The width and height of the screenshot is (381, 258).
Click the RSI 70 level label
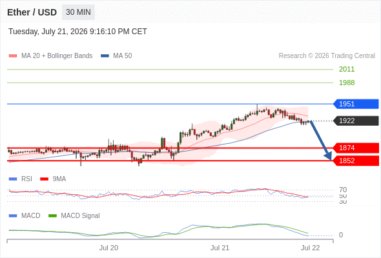click(343, 190)
